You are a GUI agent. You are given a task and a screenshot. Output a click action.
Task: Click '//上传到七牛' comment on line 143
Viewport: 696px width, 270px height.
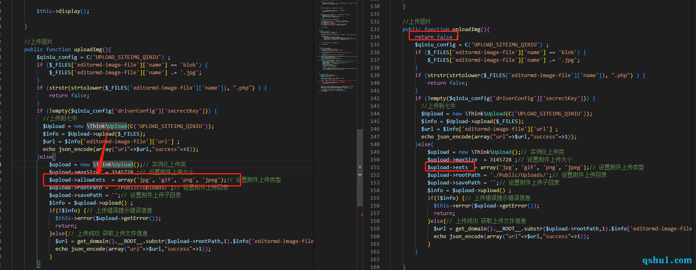[x=438, y=106]
